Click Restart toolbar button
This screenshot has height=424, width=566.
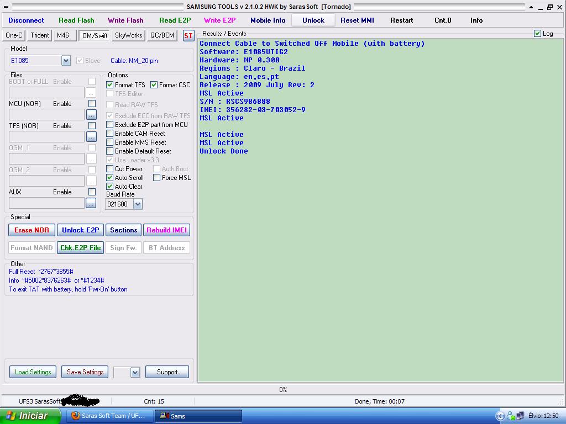(402, 20)
